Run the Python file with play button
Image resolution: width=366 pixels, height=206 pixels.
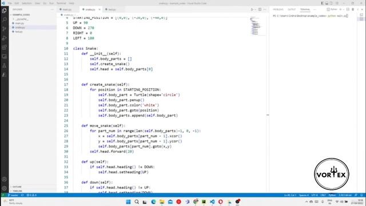252,10
